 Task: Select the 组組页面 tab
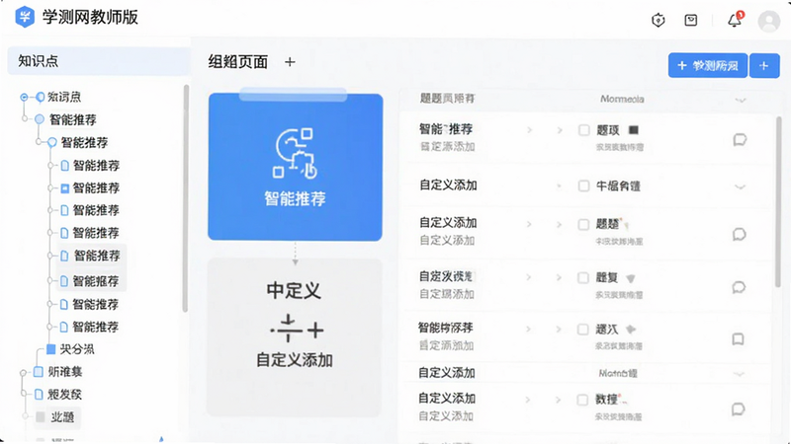(x=238, y=62)
